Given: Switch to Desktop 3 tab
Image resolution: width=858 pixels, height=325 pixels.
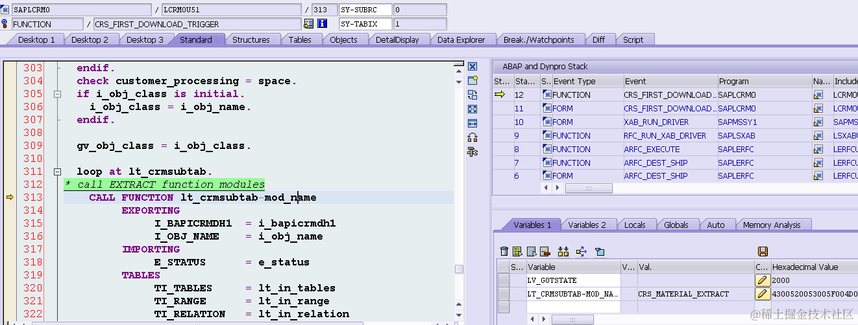Looking at the screenshot, I should click(x=145, y=39).
